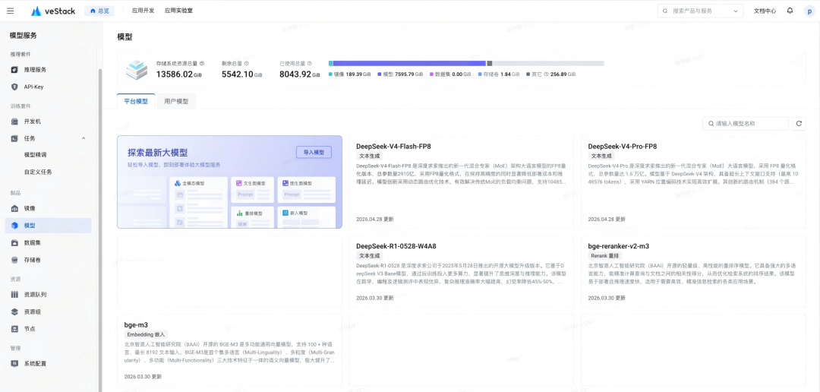The width and height of the screenshot is (820, 392).
Task: Click the Embedding 嵌入 tag
Action: tap(146, 334)
